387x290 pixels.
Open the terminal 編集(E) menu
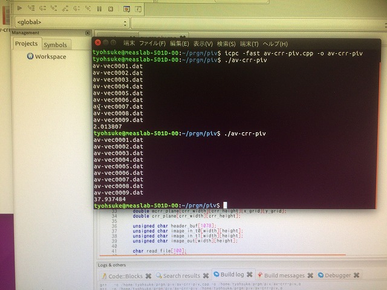[179, 43]
